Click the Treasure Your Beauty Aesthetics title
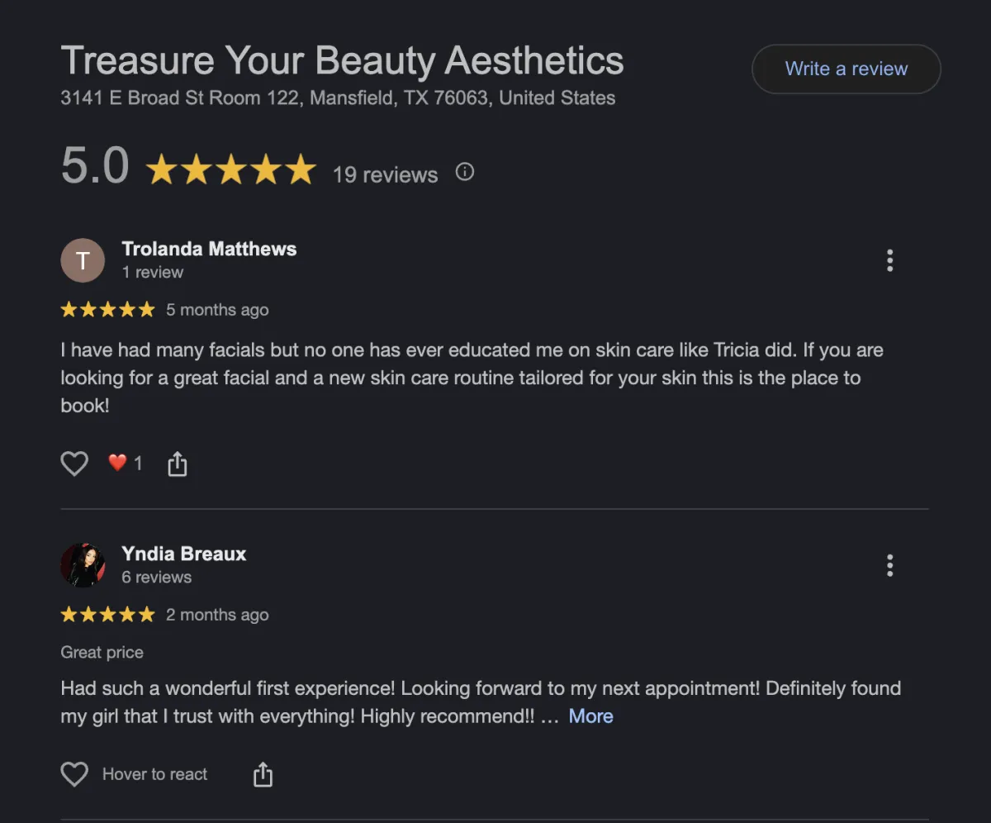Image resolution: width=991 pixels, height=823 pixels. [x=342, y=61]
